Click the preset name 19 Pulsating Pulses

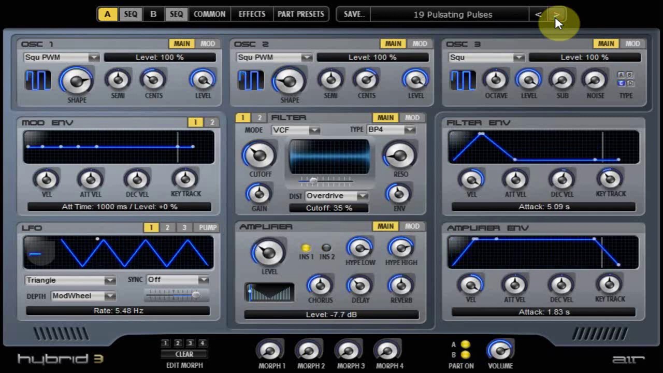point(453,15)
